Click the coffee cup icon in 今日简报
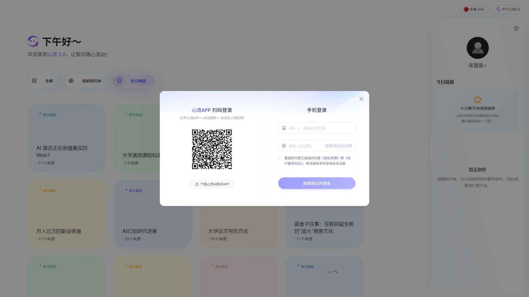Image resolution: width=529 pixels, height=297 pixels. pyautogui.click(x=477, y=99)
